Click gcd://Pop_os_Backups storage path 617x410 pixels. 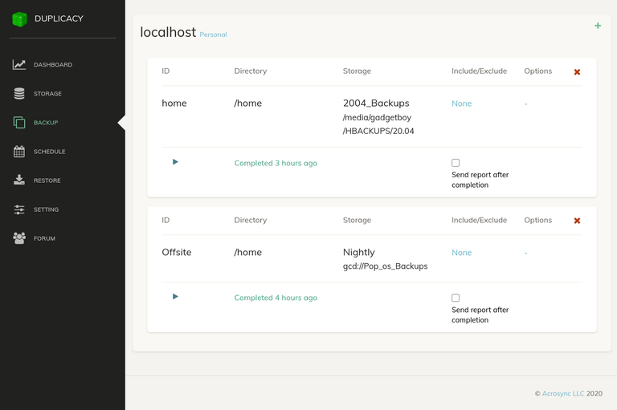tap(385, 266)
